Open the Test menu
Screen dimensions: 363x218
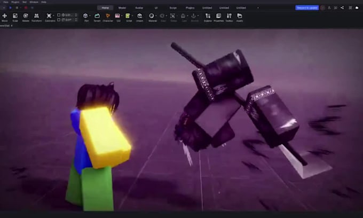point(25,2)
